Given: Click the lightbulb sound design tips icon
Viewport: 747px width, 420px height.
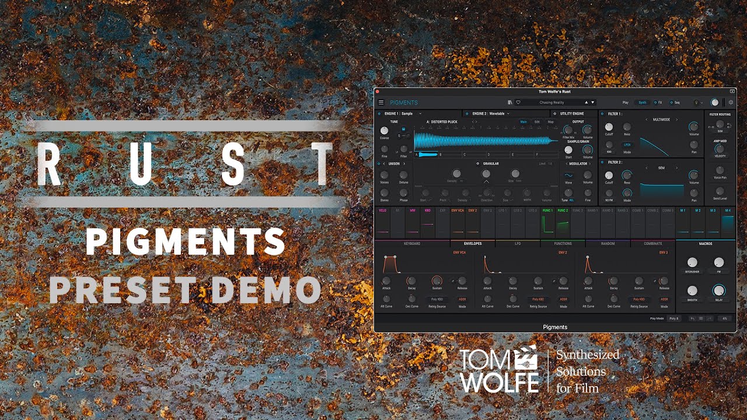Looking at the screenshot, I should click(696, 103).
